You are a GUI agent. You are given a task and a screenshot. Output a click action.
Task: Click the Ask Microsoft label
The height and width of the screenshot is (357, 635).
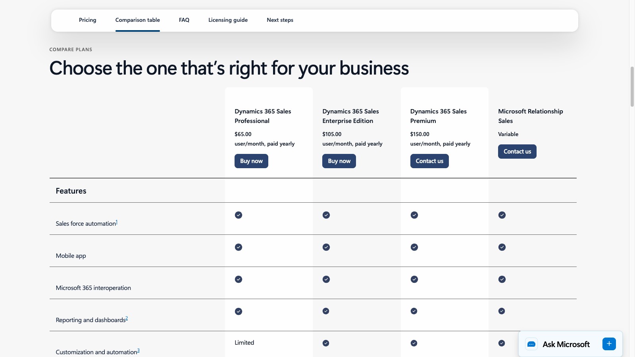click(x=566, y=344)
